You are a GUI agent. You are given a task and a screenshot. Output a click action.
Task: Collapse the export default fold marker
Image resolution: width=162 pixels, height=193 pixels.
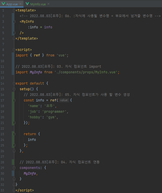click(x=14, y=83)
